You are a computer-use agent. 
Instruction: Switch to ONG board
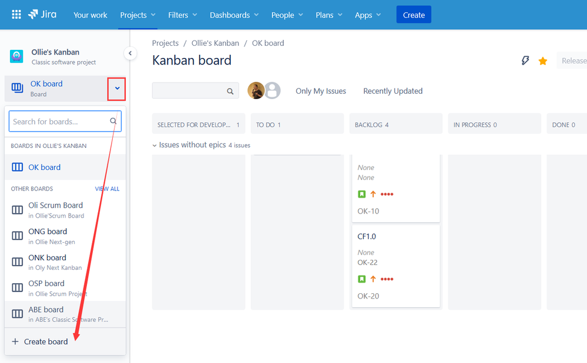(65, 236)
